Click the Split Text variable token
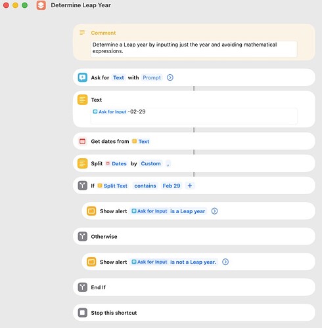The height and width of the screenshot is (328, 322). point(113,186)
